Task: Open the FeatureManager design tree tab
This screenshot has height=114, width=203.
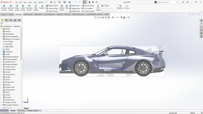Action: 2,20
